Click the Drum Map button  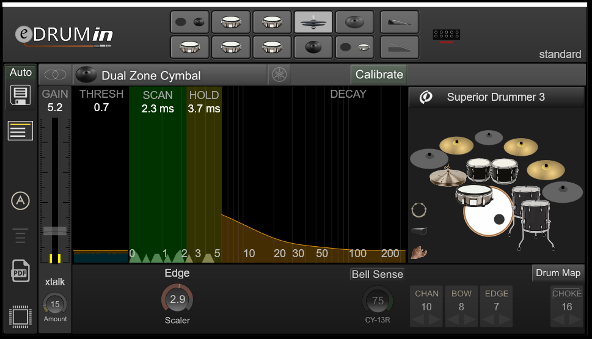pyautogui.click(x=558, y=273)
